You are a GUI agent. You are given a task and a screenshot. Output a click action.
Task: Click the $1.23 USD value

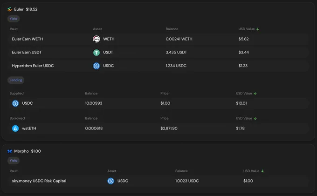coord(243,66)
